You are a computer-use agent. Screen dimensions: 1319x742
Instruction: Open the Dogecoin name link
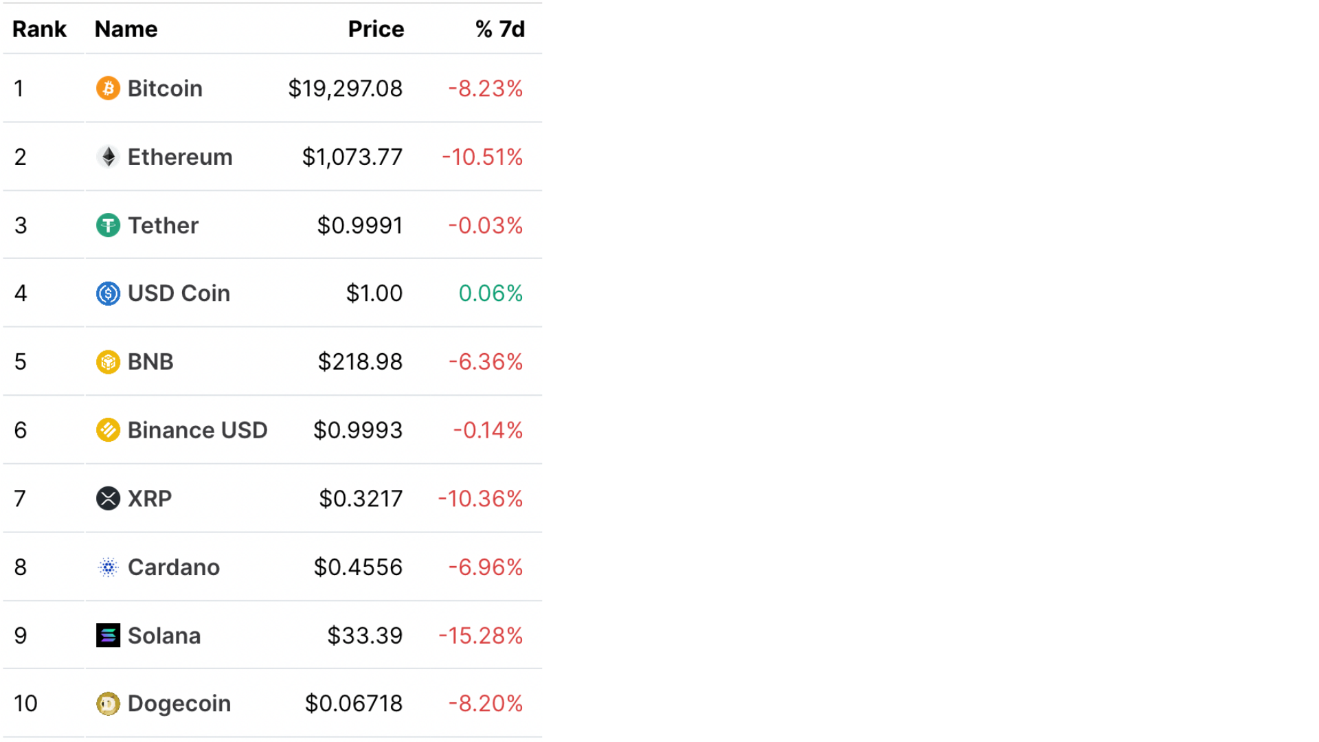(x=179, y=704)
